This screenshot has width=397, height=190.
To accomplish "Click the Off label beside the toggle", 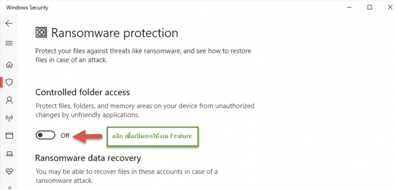I will (65, 136).
